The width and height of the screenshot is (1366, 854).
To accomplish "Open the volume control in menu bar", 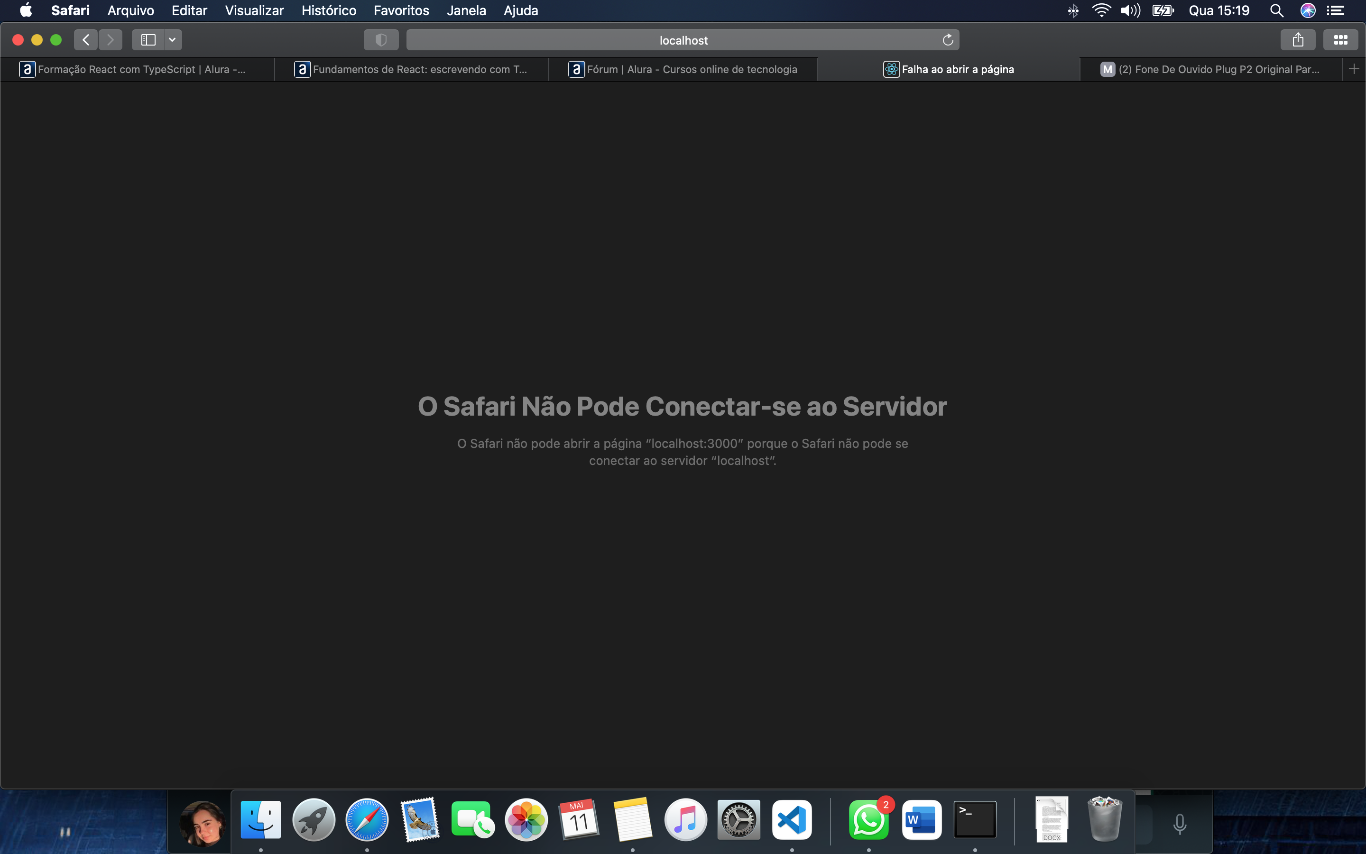I will tap(1131, 10).
